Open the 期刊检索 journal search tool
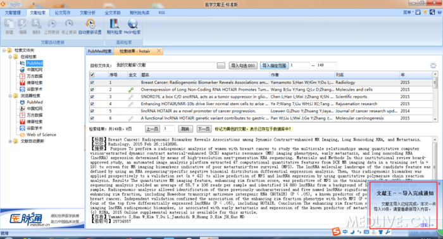Screen dimensions: 443x239 click(x=115, y=27)
